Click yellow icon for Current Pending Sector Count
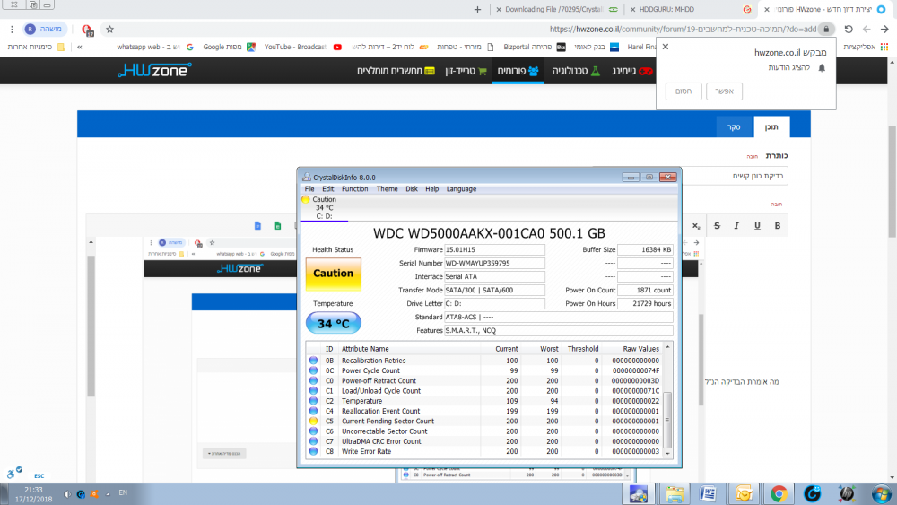The height and width of the screenshot is (505, 897). coord(313,421)
